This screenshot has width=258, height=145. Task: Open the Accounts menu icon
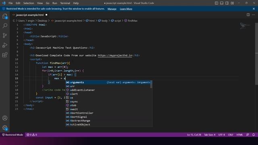5,118
